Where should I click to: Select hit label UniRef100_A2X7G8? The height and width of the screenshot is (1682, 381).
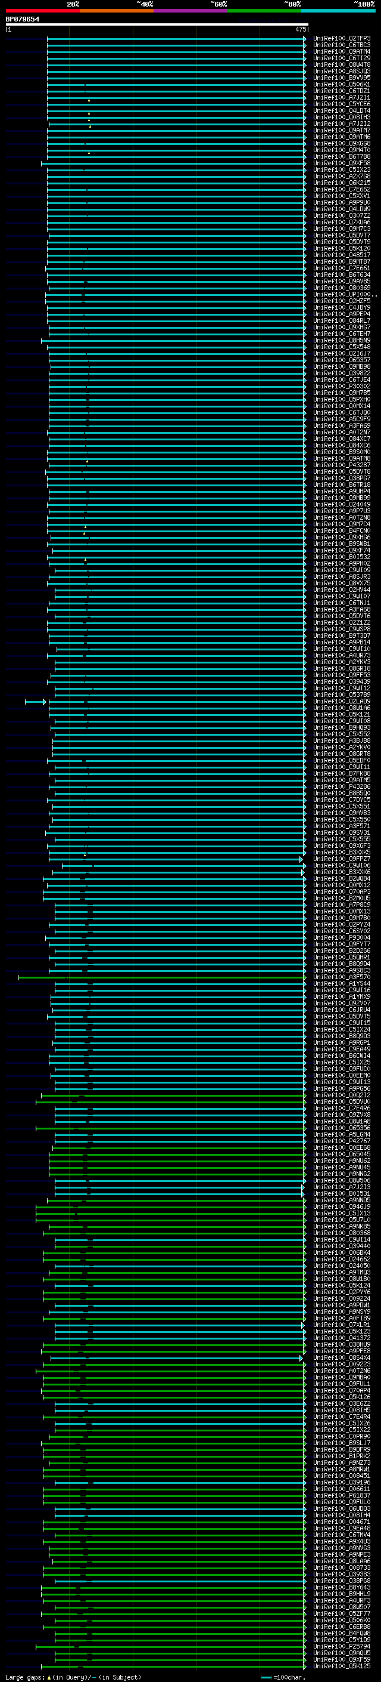[x=341, y=176]
